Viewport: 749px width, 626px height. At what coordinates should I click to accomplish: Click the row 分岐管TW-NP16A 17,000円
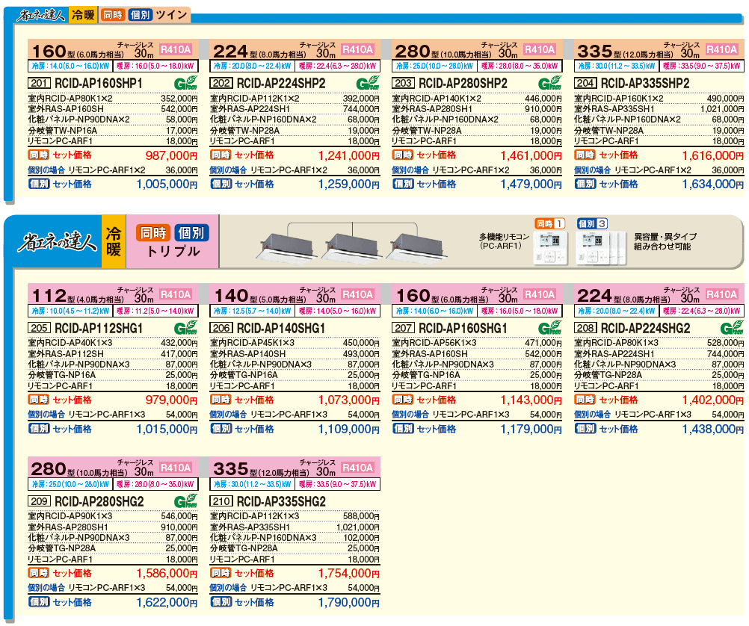[113, 131]
